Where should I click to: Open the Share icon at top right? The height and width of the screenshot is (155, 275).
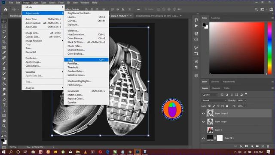coord(271,9)
